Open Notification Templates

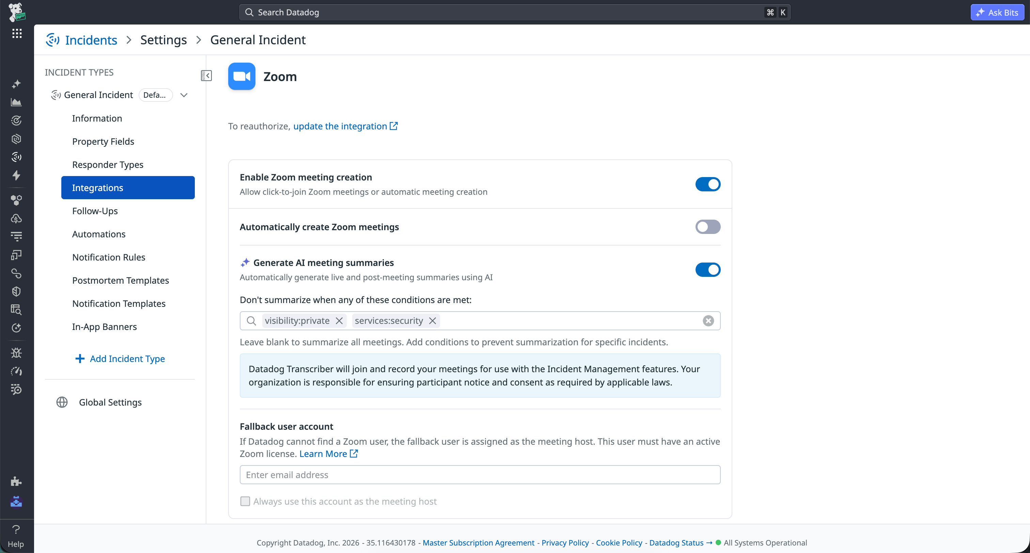click(128, 304)
